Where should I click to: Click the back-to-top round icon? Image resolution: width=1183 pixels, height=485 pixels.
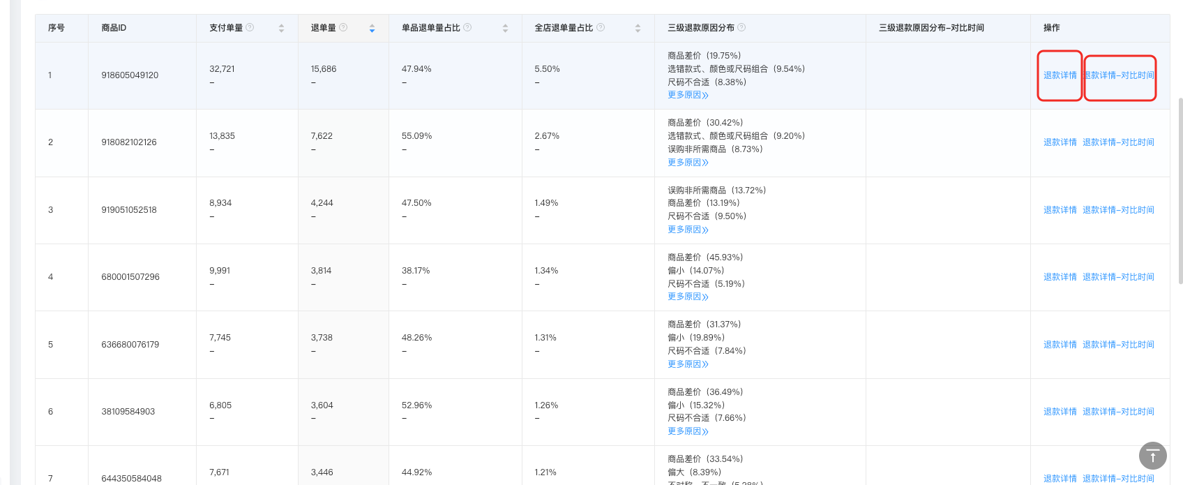[x=1153, y=456]
